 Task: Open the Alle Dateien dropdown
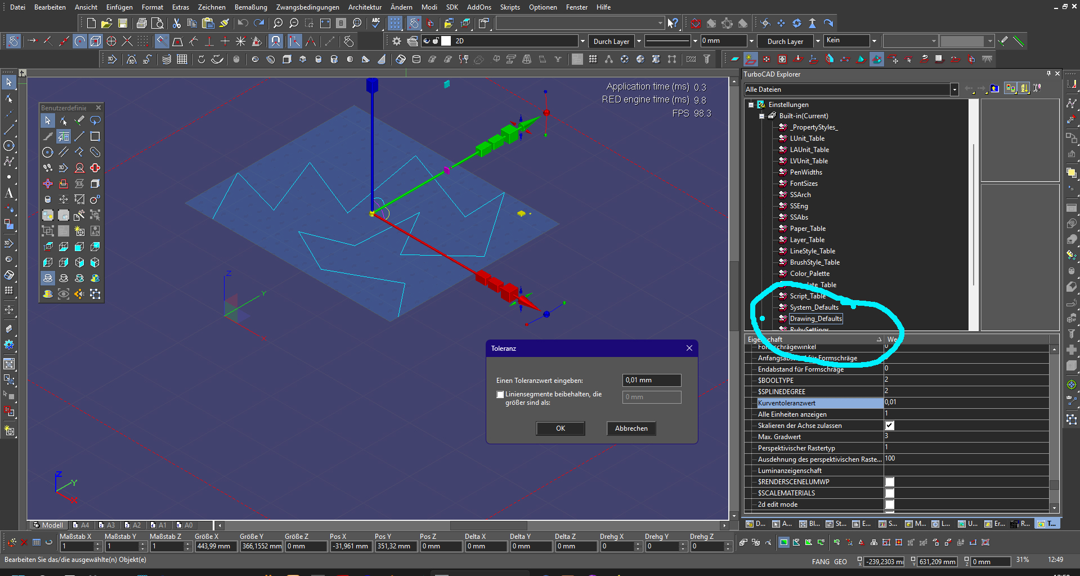coord(954,90)
